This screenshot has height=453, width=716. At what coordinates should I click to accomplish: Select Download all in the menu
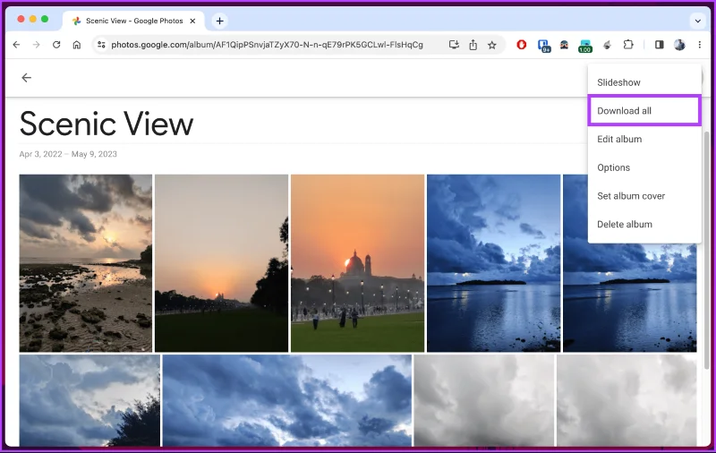(x=644, y=110)
